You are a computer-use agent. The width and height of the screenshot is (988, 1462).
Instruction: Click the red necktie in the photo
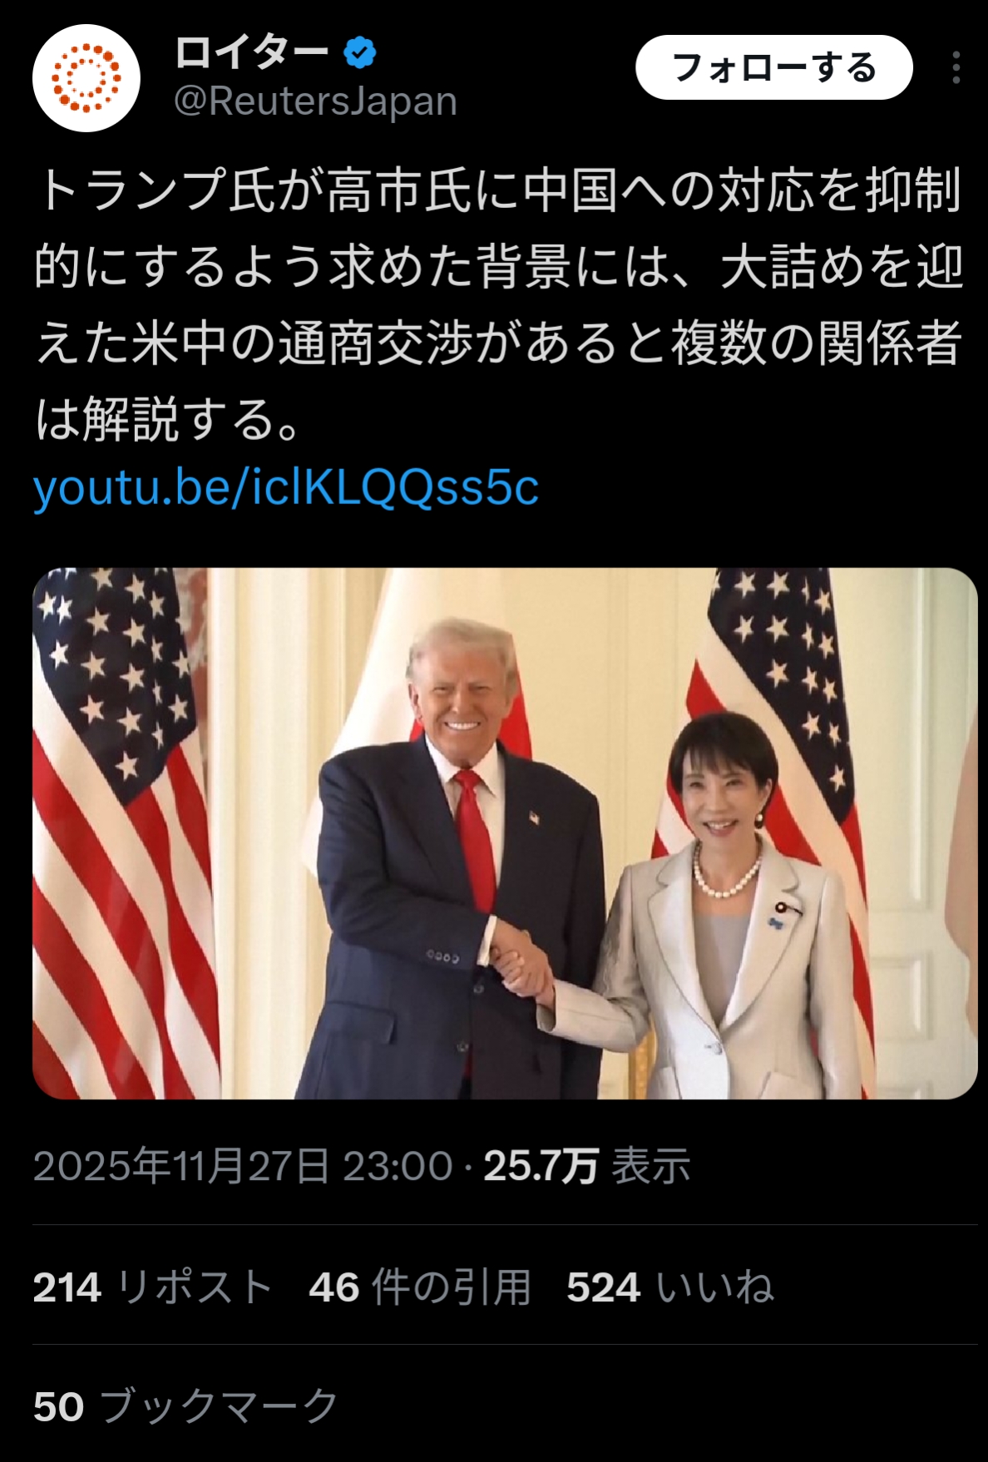coord(477,838)
